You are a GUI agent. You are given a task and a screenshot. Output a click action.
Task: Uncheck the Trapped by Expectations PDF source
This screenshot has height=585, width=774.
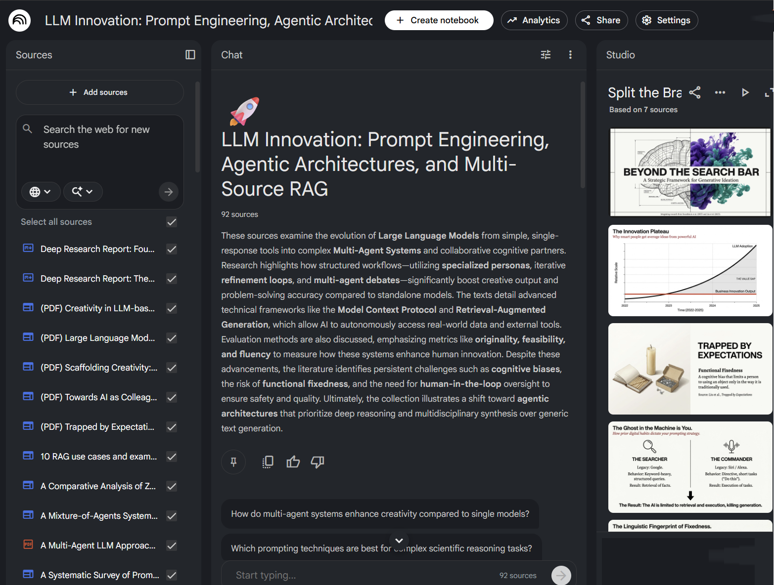[x=172, y=427]
